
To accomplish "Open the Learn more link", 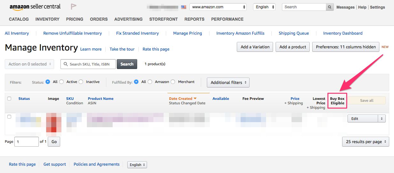I will [91, 49].
